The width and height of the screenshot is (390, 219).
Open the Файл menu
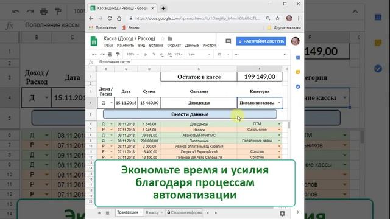click(x=108, y=46)
